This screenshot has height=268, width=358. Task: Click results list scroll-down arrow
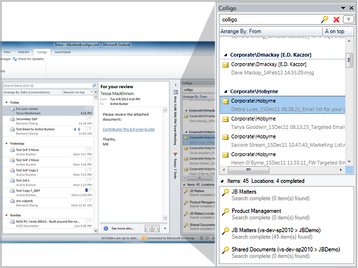pyautogui.click(x=349, y=162)
